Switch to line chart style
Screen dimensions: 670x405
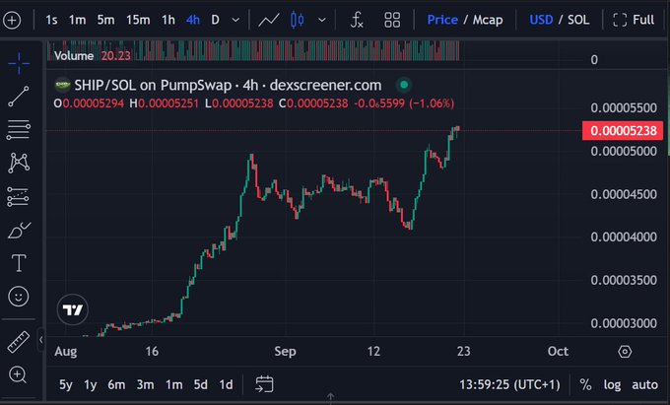[269, 20]
